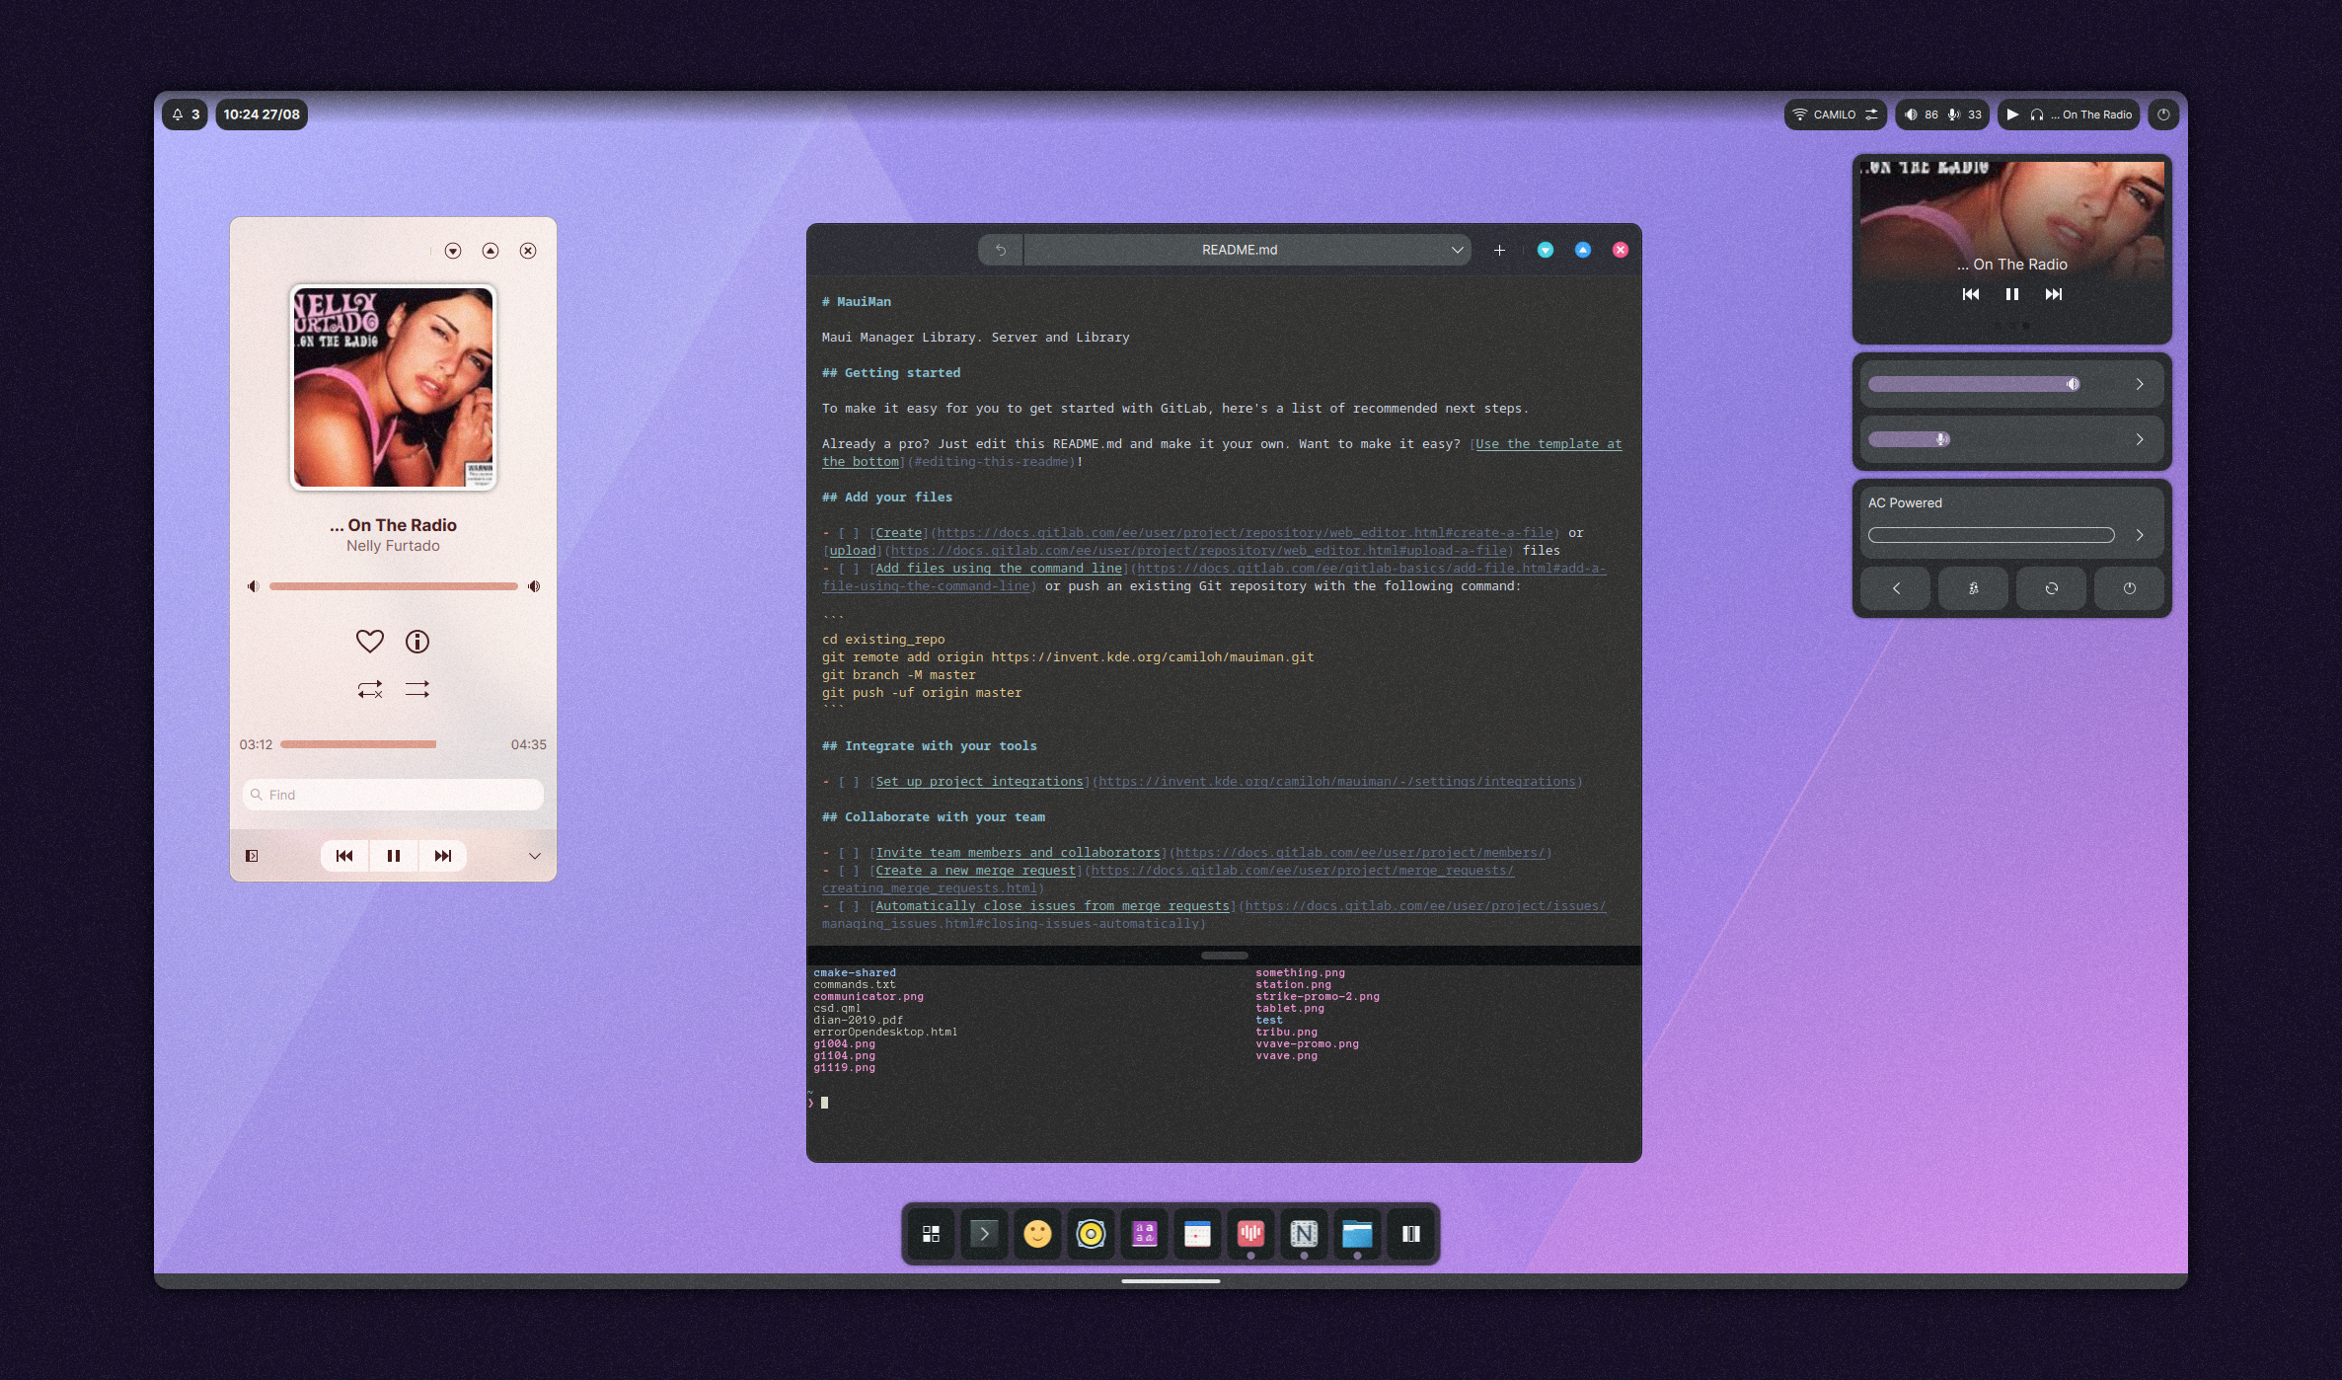2342x1380 pixels.
Task: Click the back arrow in editor header
Action: point(1001,250)
